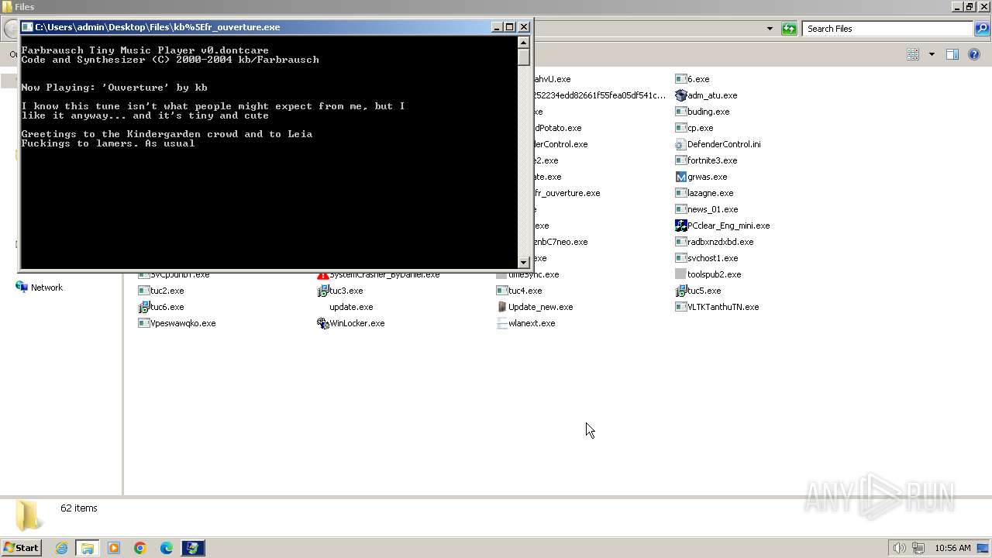Click the news_01.exe icon

tap(680, 209)
